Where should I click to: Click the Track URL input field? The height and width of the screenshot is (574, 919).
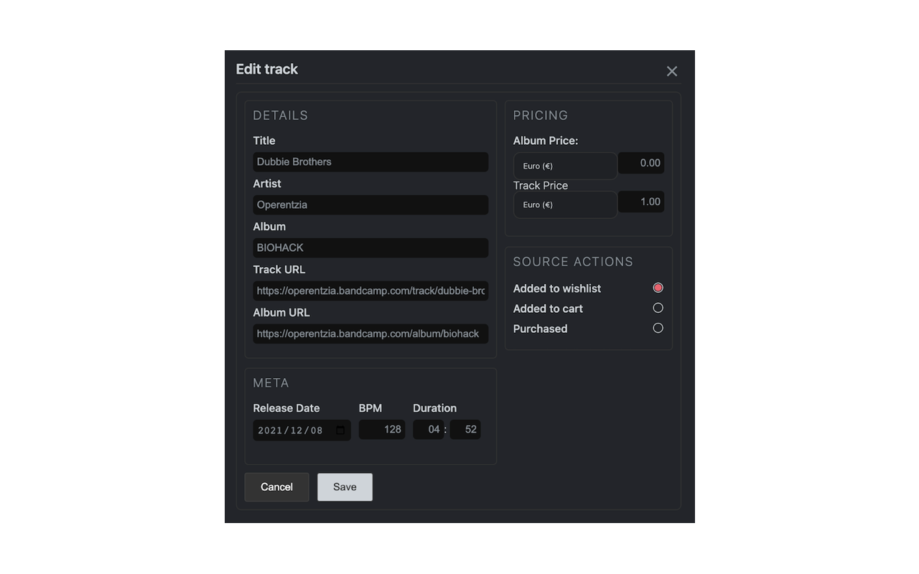coord(370,291)
